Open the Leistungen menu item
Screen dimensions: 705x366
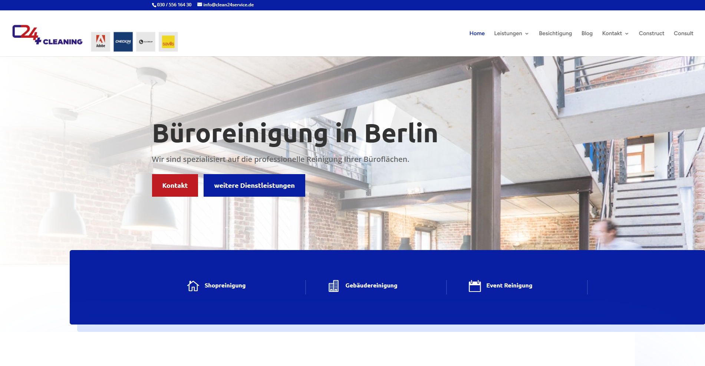click(508, 33)
